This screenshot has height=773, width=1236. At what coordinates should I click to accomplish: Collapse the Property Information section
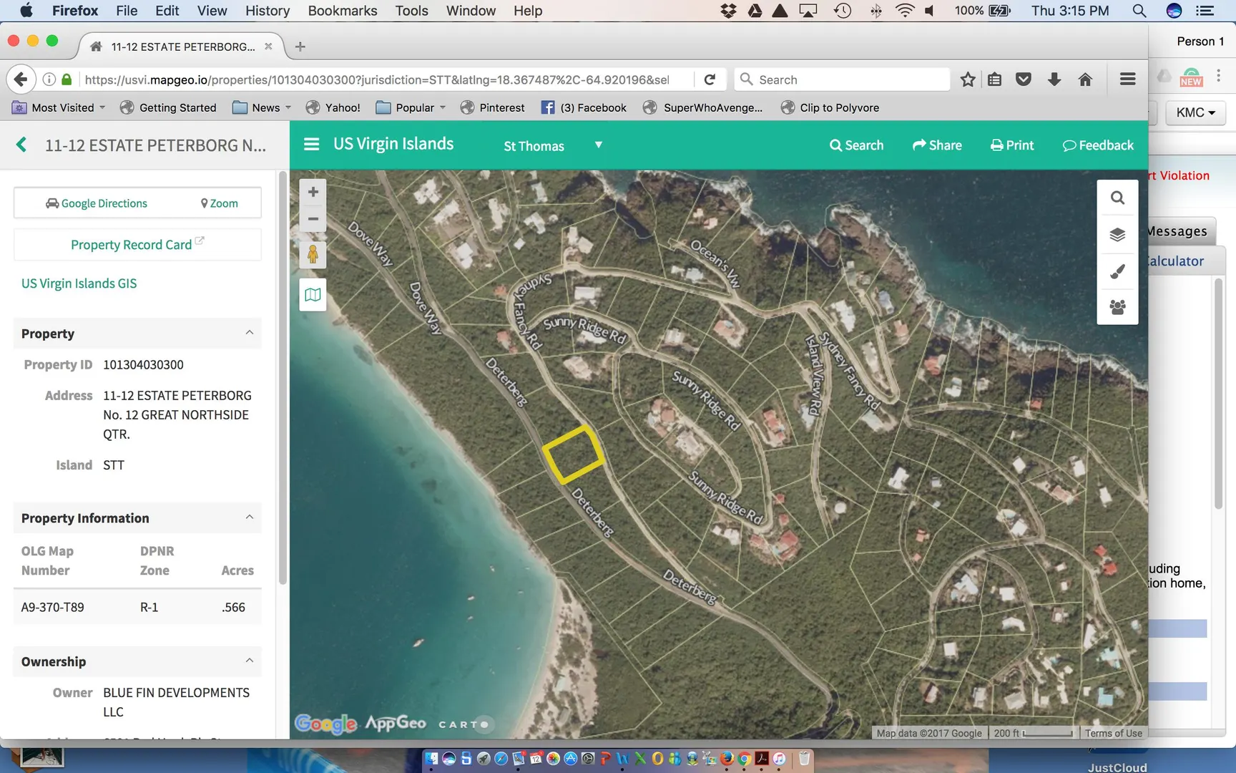pos(249,517)
